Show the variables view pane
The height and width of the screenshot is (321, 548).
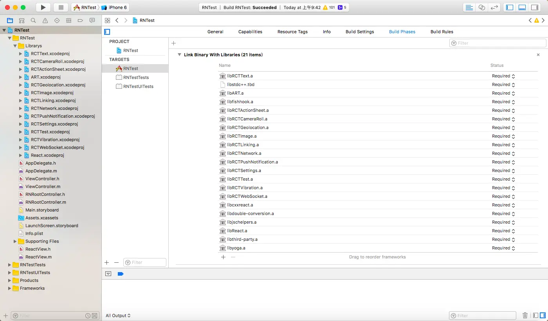point(535,316)
